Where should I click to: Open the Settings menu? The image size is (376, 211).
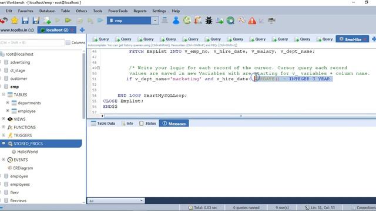[159, 11]
